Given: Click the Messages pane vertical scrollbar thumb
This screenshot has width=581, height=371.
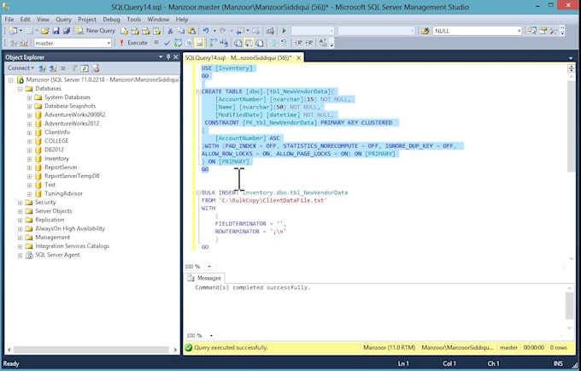Looking at the screenshot, I should [570, 306].
